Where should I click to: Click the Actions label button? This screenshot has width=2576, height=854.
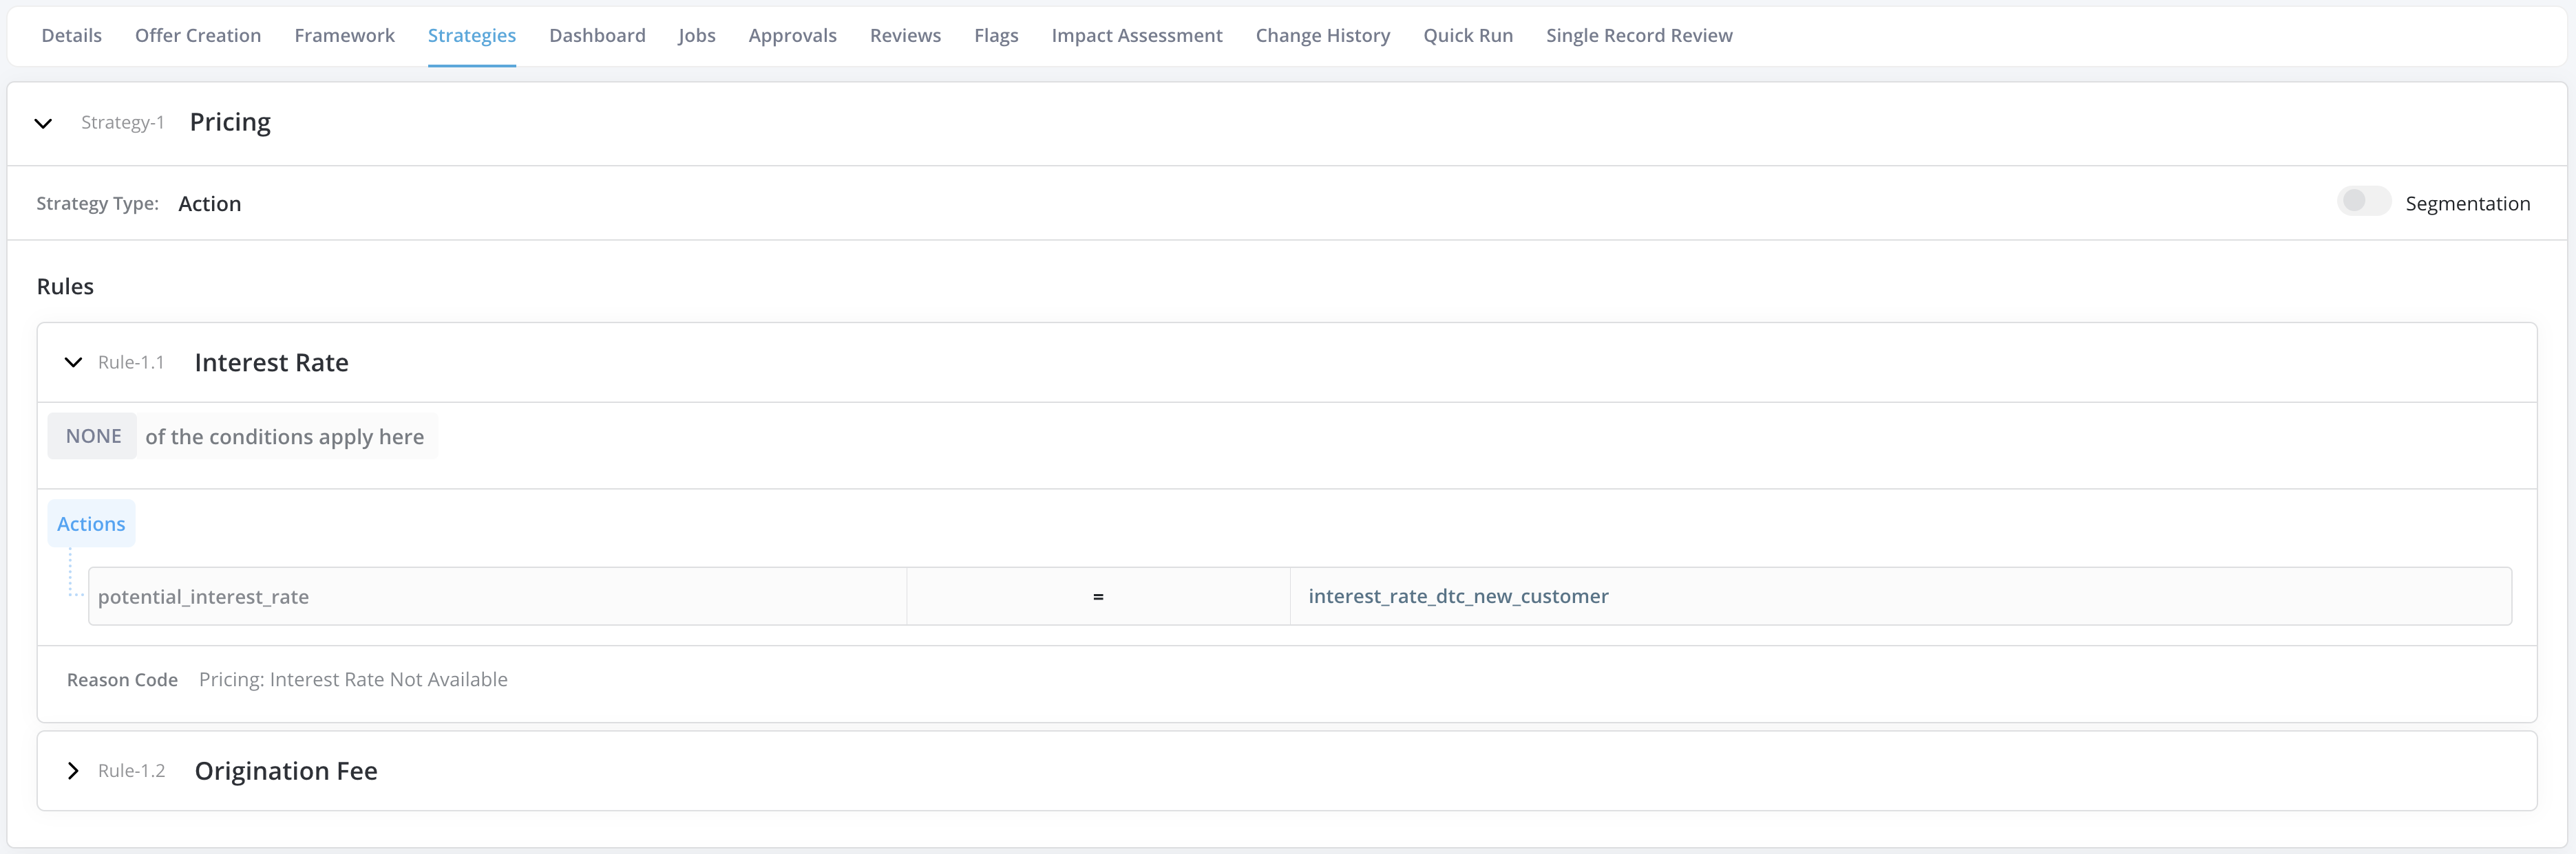(x=91, y=525)
